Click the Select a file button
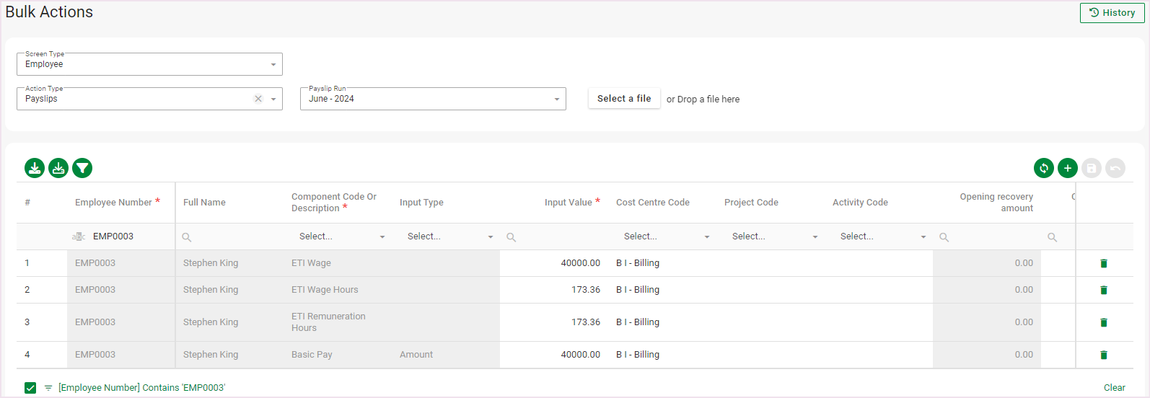The image size is (1150, 398). point(624,99)
